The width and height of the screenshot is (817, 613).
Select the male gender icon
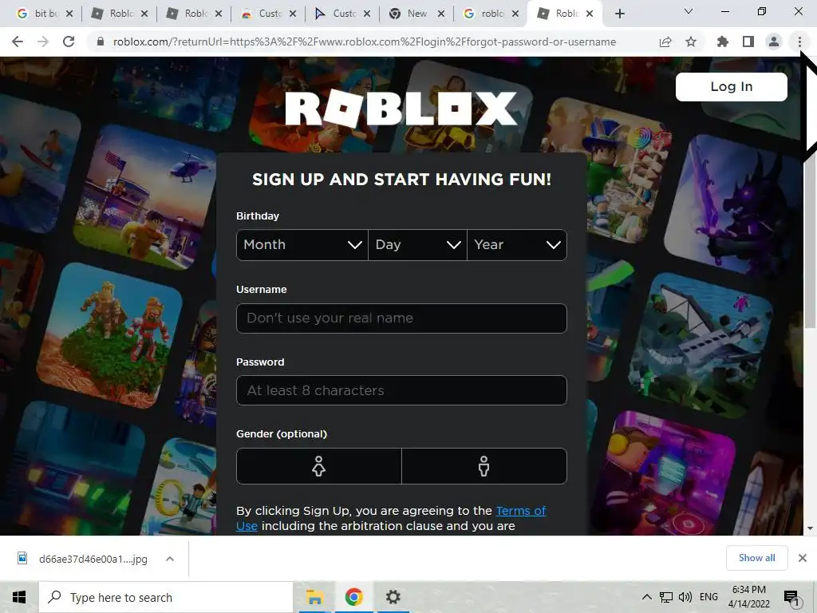point(484,466)
